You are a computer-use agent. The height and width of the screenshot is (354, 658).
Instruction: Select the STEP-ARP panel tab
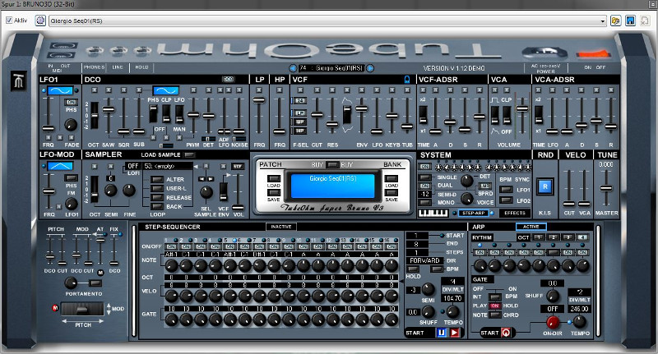click(474, 214)
